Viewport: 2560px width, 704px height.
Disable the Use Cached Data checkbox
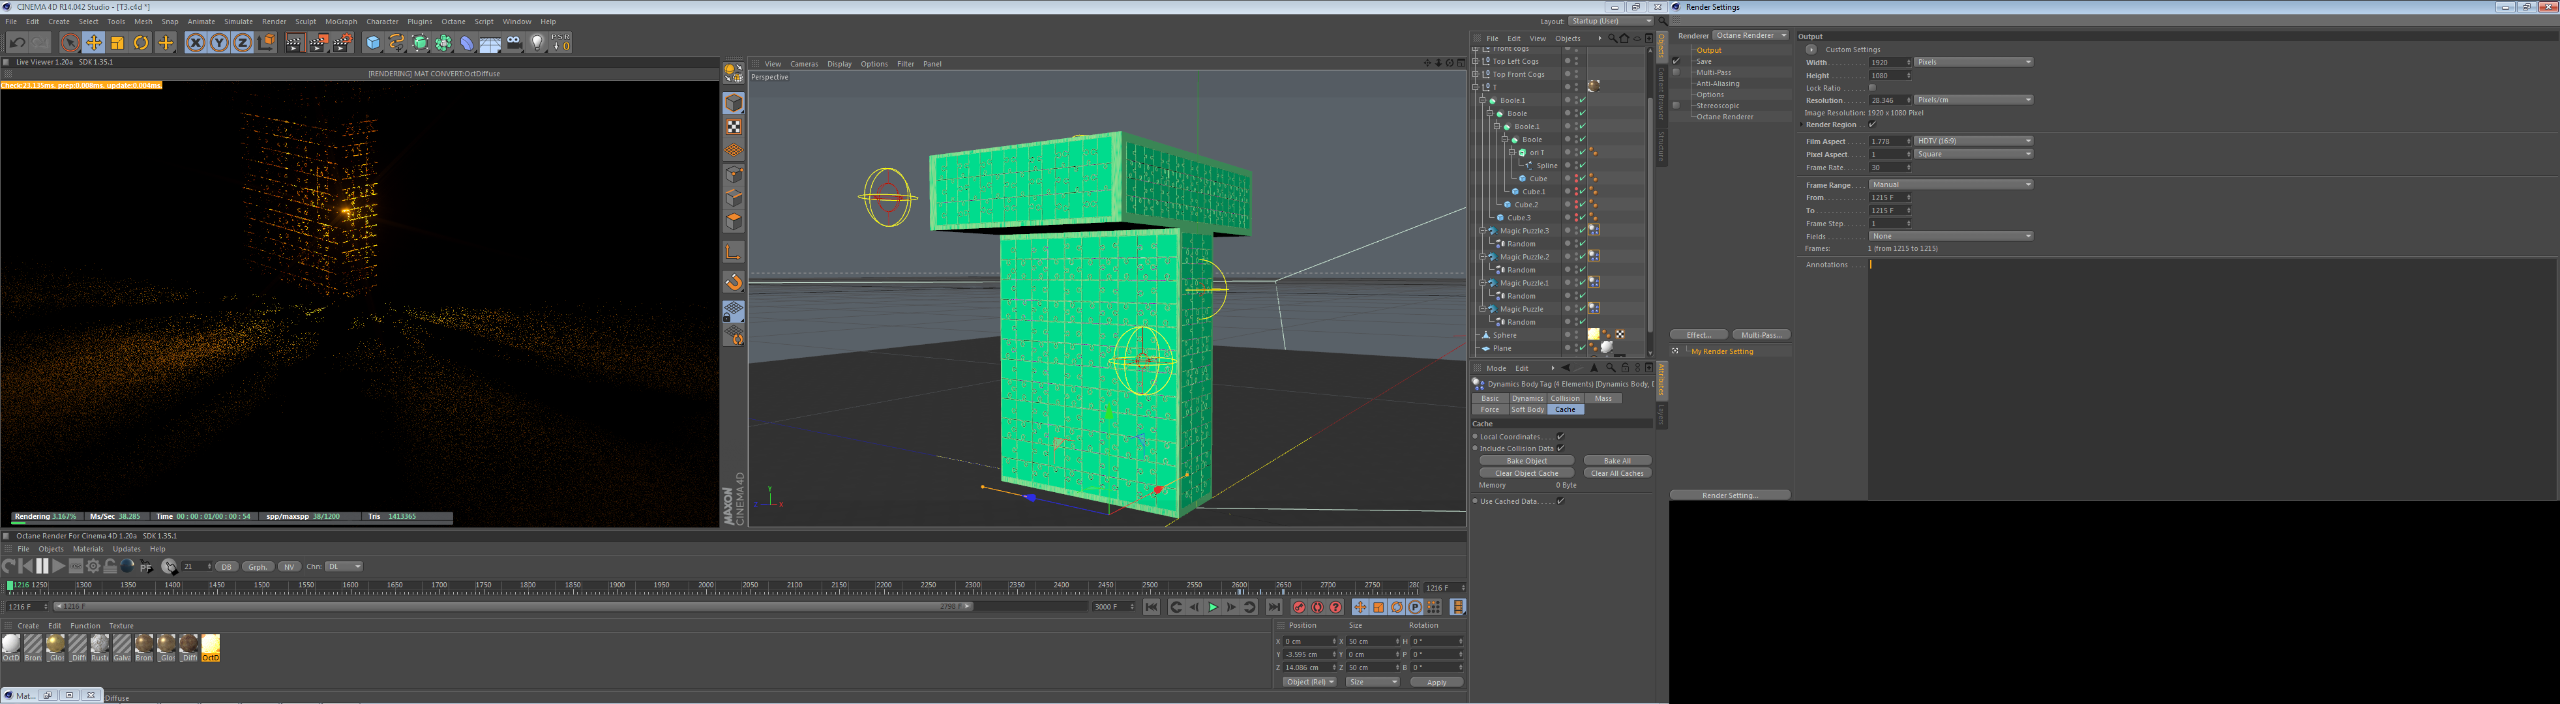(1560, 501)
